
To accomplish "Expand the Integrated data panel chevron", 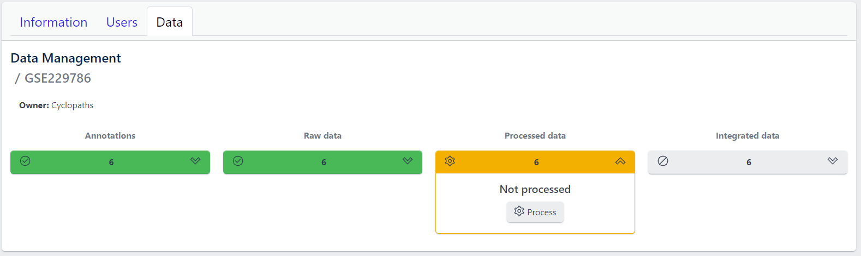I will tap(833, 161).
